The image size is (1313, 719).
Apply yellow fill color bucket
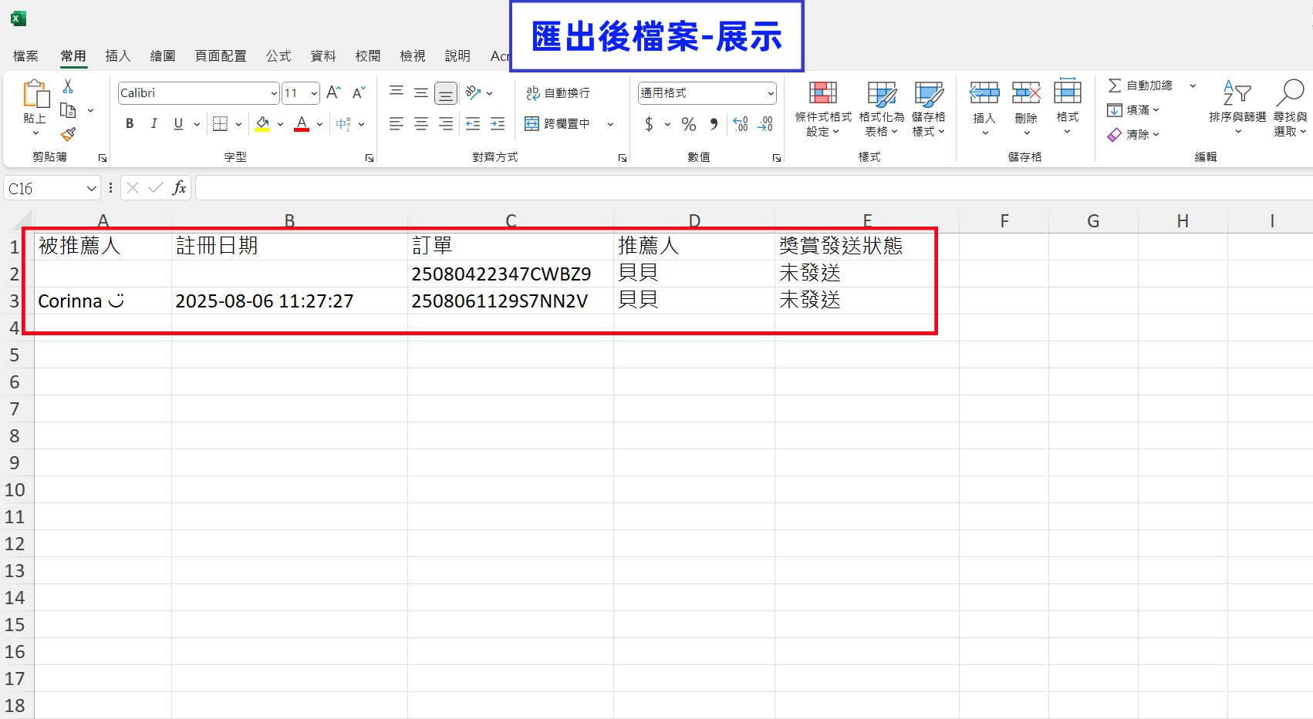coord(262,123)
